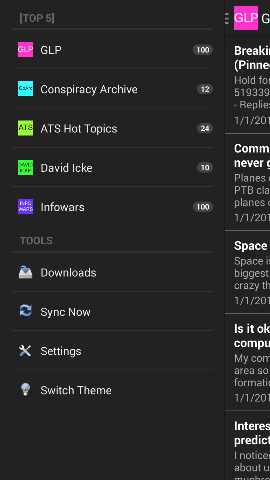The height and width of the screenshot is (480, 270).
Task: Click the Downloads drive icon
Action: [25, 272]
